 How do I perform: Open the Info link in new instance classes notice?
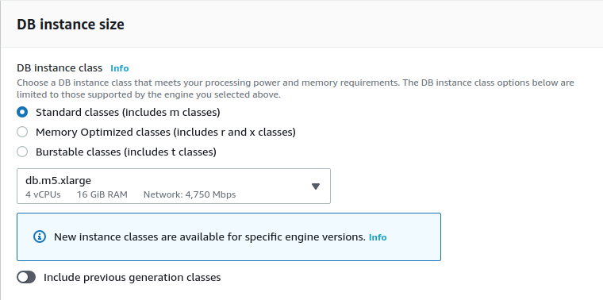click(x=378, y=237)
